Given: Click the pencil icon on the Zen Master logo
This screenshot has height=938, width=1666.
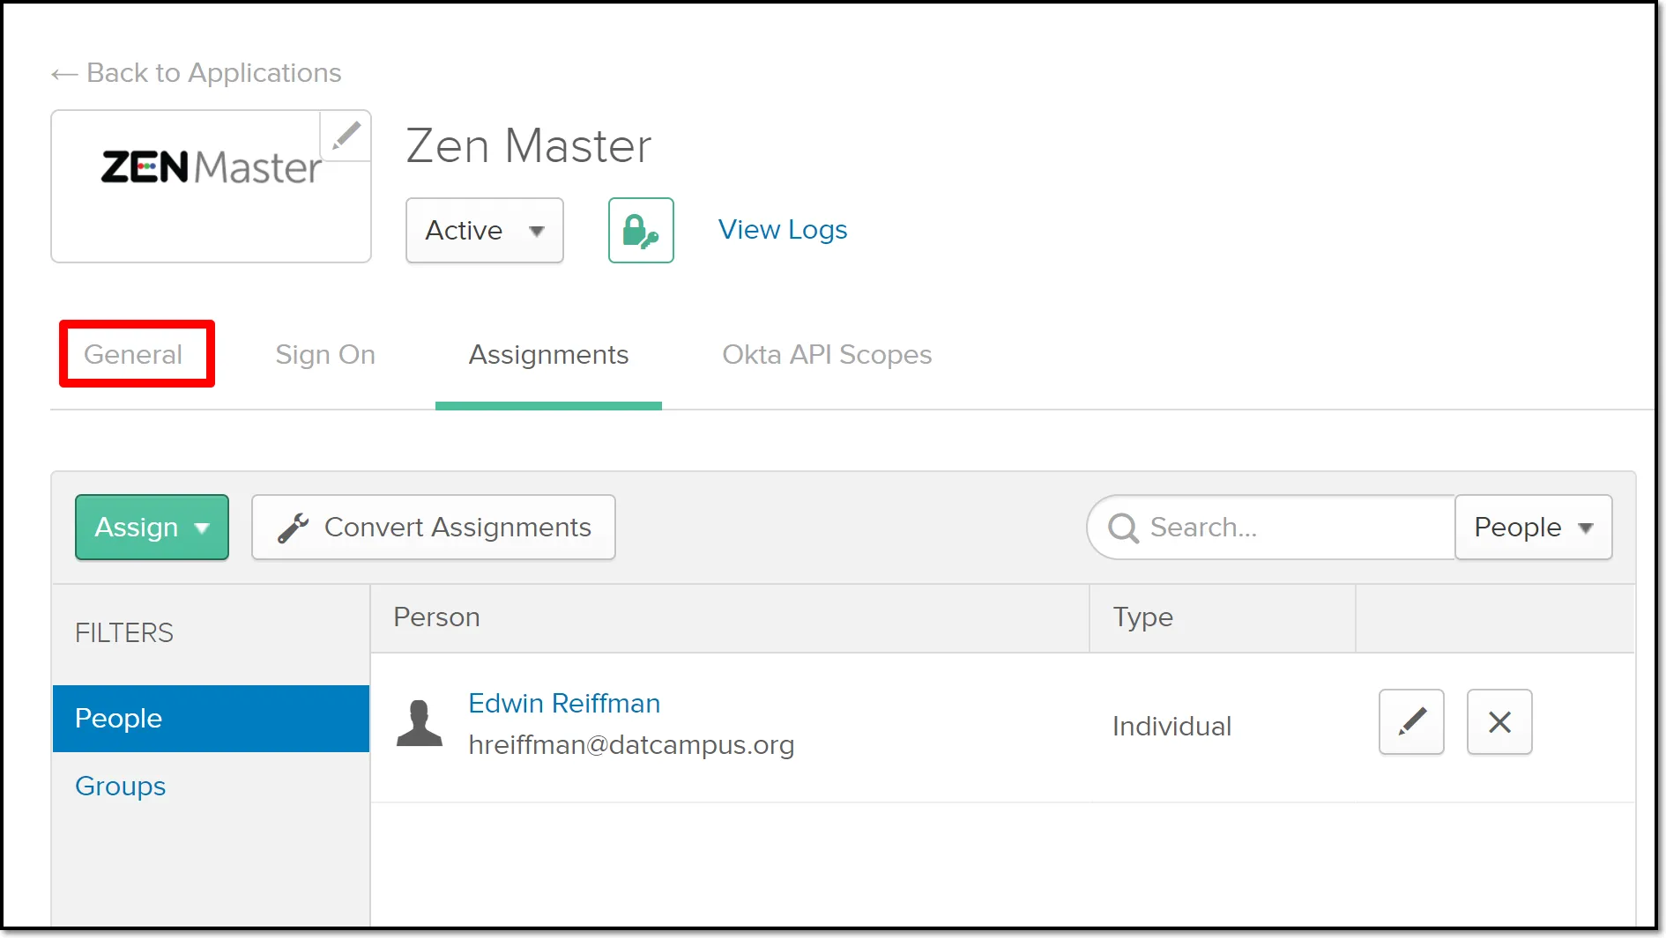Looking at the screenshot, I should (346, 136).
